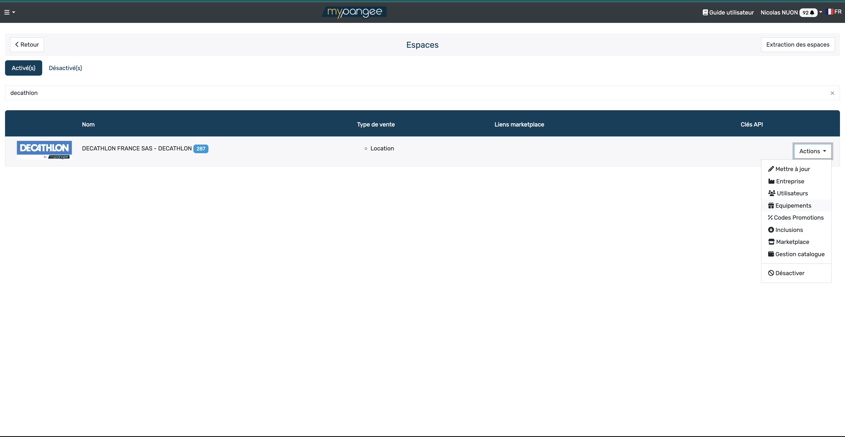Click the percent icon for Codes Promotions
The height and width of the screenshot is (437, 845).
770,217
